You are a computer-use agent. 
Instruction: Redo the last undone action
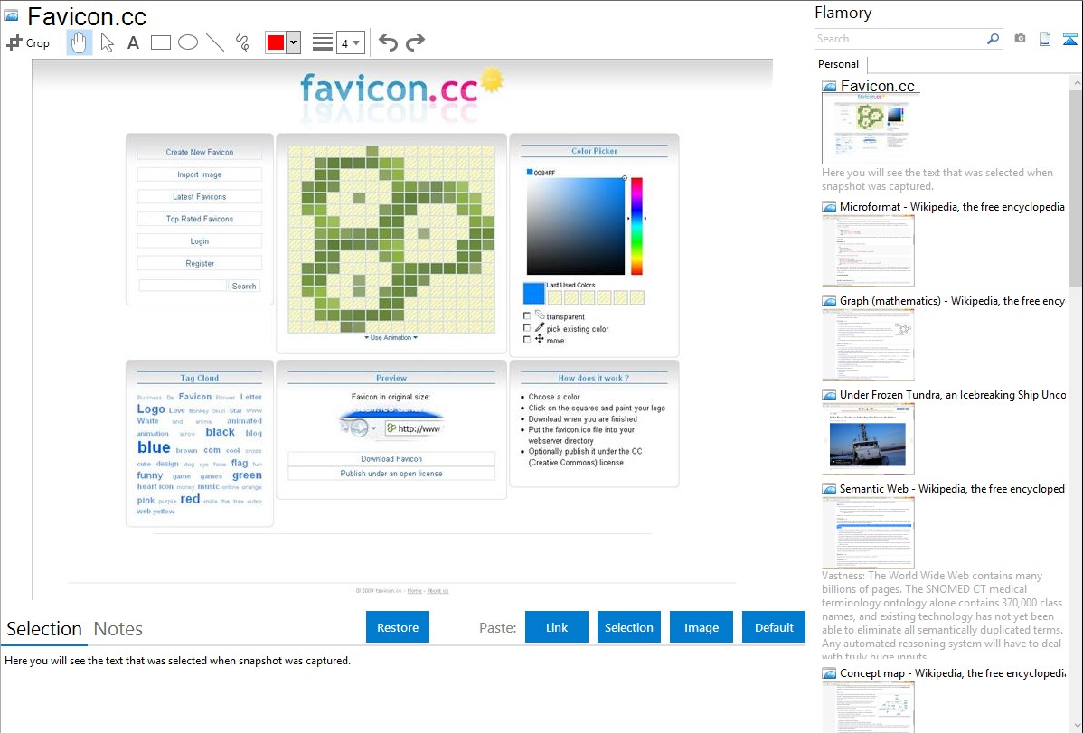pyautogui.click(x=415, y=42)
